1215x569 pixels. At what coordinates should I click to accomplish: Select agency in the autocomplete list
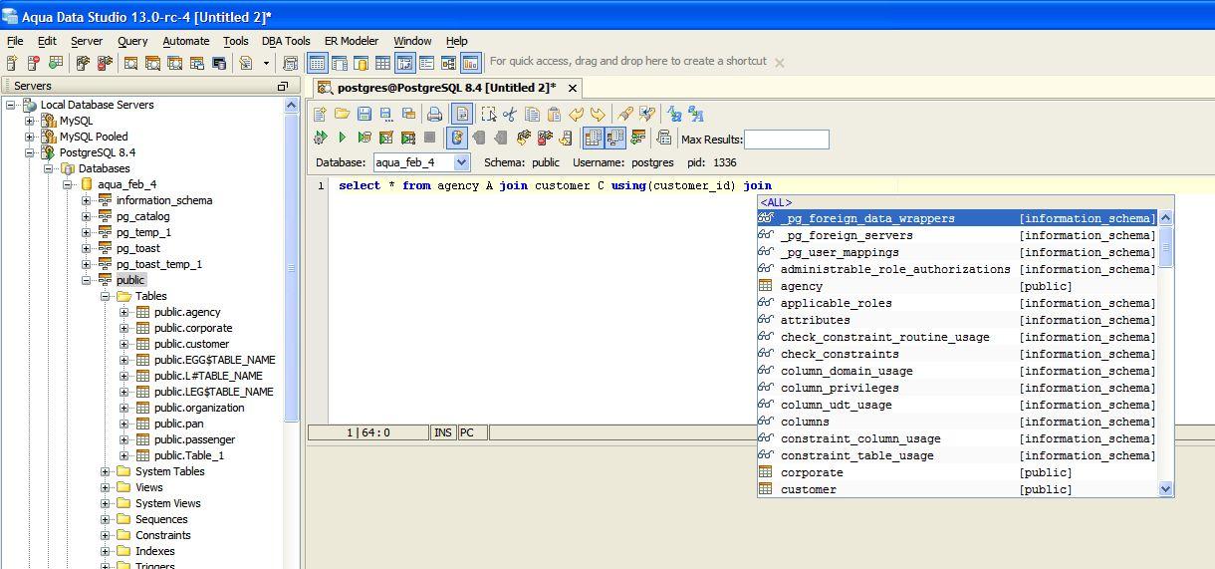pos(957,286)
